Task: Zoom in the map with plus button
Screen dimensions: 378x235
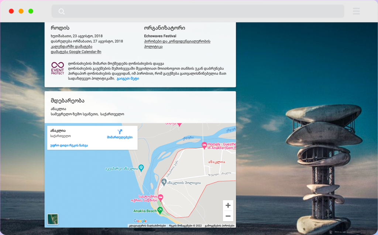Action: (x=228, y=206)
